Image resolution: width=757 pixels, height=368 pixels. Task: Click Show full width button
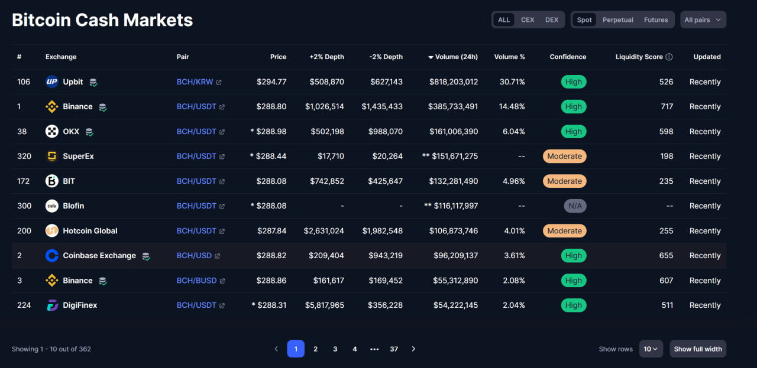click(x=698, y=349)
